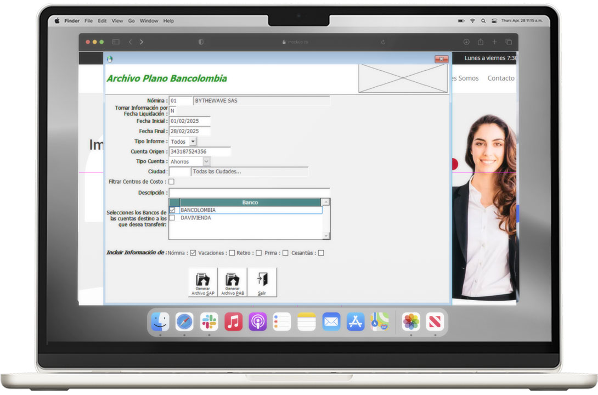Open the View menu
Screen dimensions: 598x395
[117, 21]
